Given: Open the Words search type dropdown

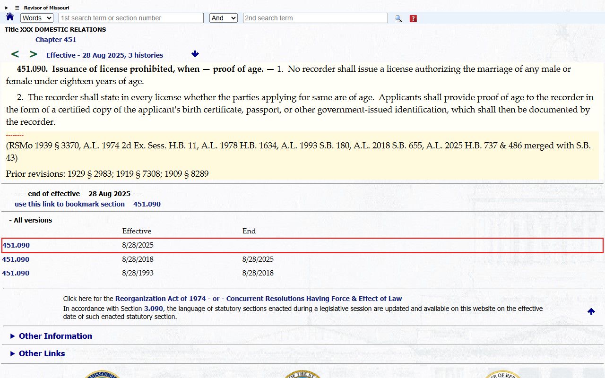Looking at the screenshot, I should coord(37,18).
